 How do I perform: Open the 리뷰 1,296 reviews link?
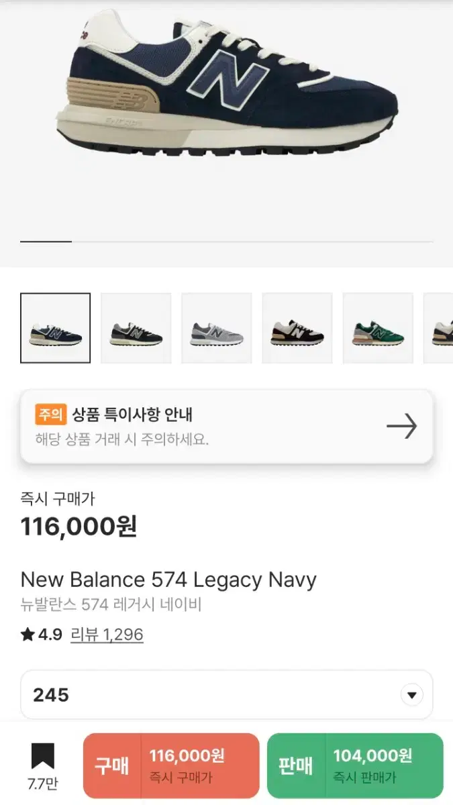point(107,635)
